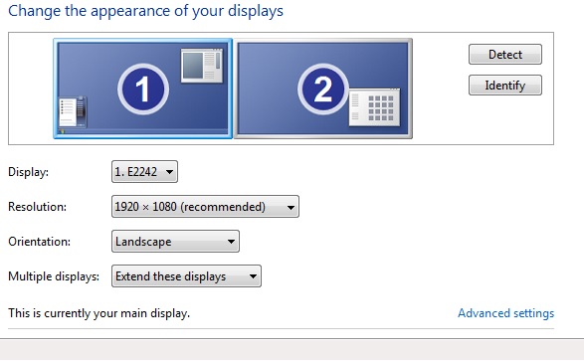Open the Display dropdown showing E2242
Image resolution: width=584 pixels, height=361 pixels.
144,172
